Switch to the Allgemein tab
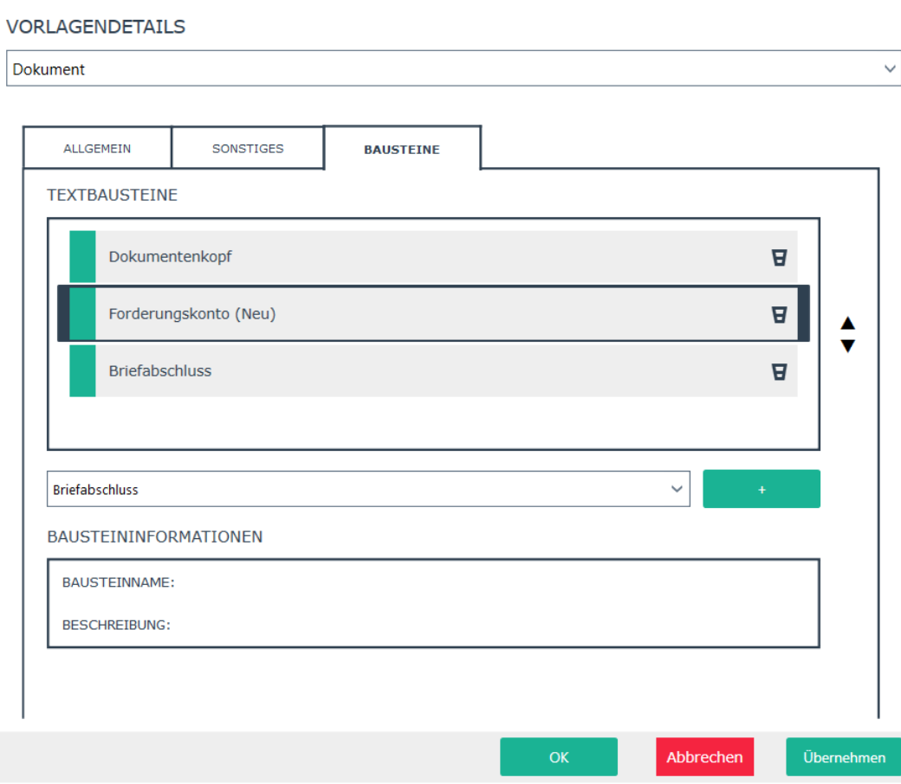Screen dimensions: 901x784 click(x=97, y=149)
